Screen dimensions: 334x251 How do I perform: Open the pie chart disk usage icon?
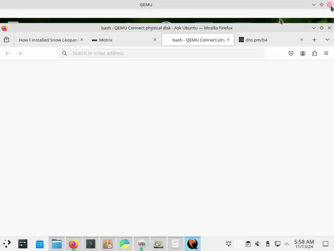coord(124,244)
